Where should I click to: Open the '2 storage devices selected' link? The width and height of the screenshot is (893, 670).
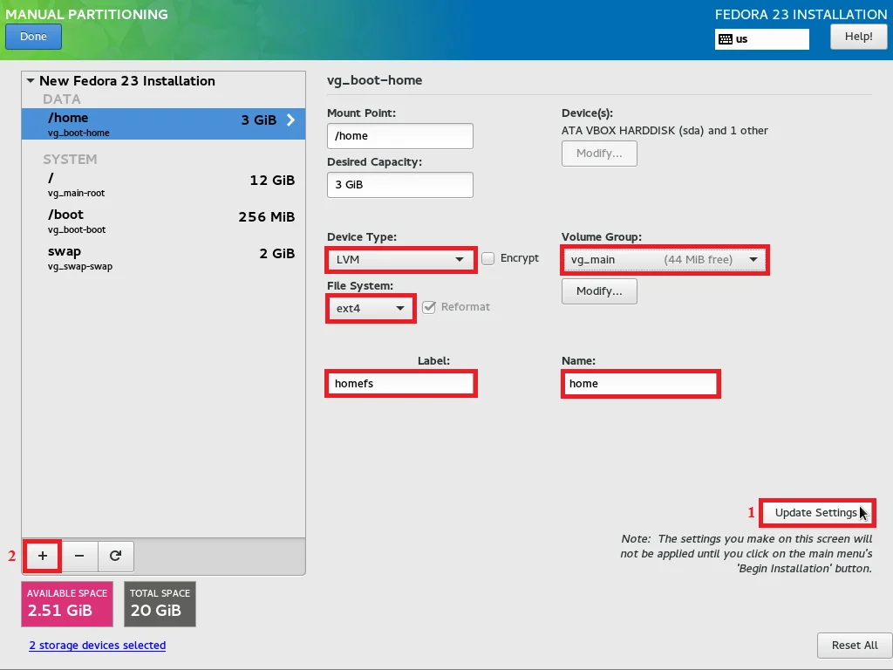tap(98, 646)
